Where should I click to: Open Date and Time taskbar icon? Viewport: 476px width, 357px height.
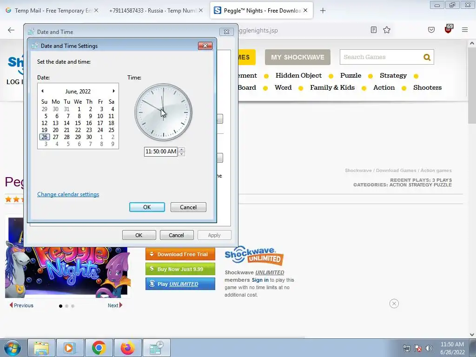coord(157,348)
